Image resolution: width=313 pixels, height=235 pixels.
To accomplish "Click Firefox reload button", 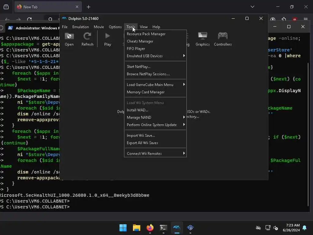I will pyautogui.click(x=29, y=19).
